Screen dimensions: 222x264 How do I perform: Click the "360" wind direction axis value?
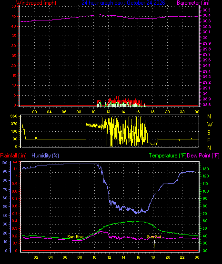click(x=14, y=116)
